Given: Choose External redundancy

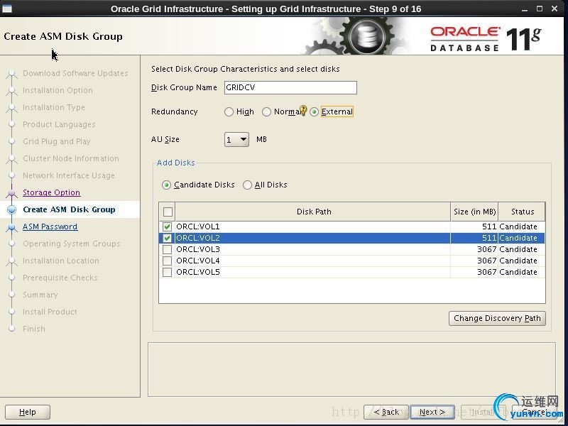Looking at the screenshot, I should 315,112.
